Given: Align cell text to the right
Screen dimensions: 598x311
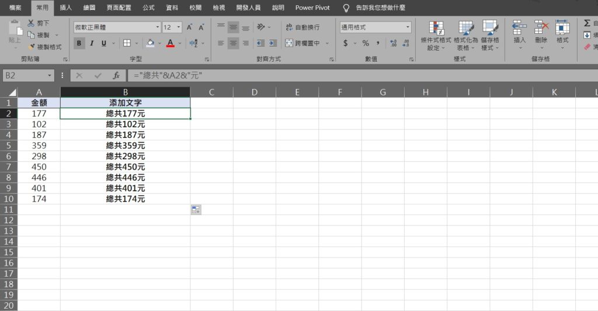Looking at the screenshot, I should tap(246, 43).
